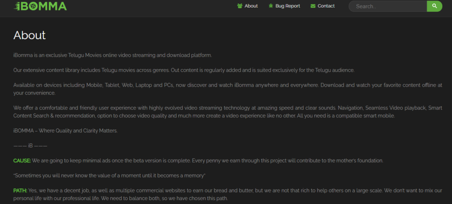Screen dimensions: 452x204
Task: Click the quote "Sometimes you will never know the value"
Action: pos(109,175)
